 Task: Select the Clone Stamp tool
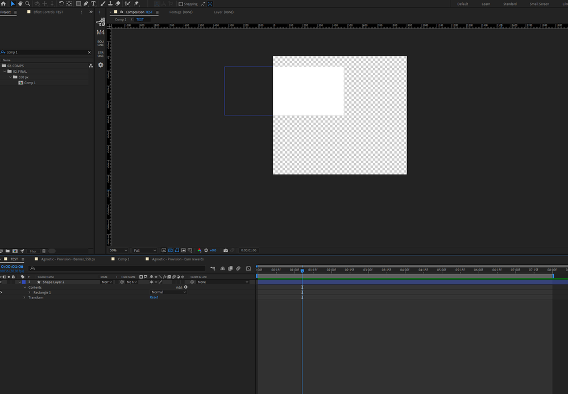(110, 3)
